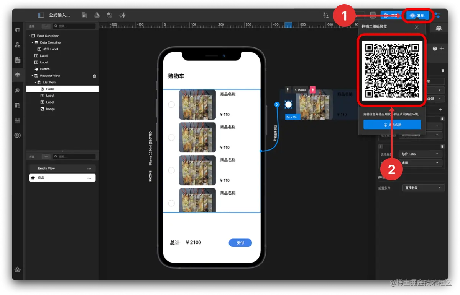460x295 pixels.
Task: Select the 总价 Label row in tree
Action: [62, 49]
